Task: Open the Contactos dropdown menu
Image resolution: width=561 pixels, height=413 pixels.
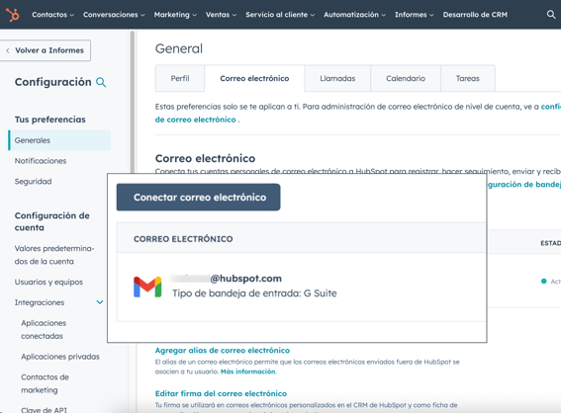Action: pos(53,15)
